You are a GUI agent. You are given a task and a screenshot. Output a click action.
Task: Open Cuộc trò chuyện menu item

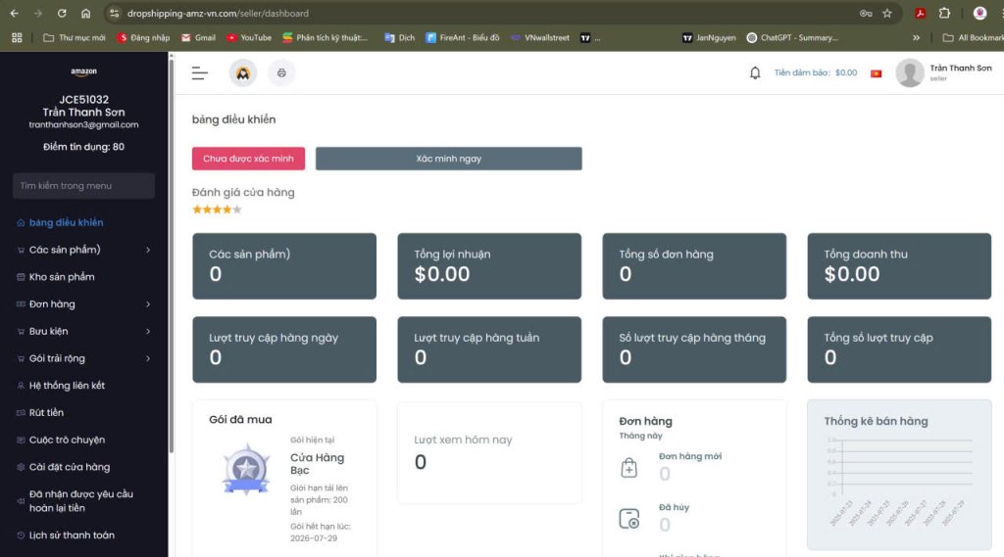tap(67, 440)
